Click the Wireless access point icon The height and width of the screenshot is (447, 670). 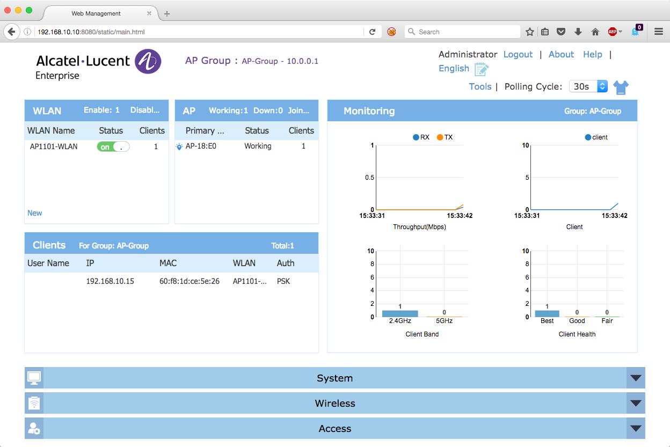click(34, 403)
